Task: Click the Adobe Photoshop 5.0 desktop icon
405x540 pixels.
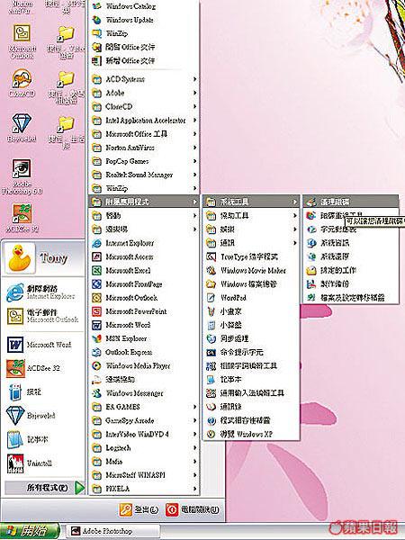Action: tap(22, 169)
